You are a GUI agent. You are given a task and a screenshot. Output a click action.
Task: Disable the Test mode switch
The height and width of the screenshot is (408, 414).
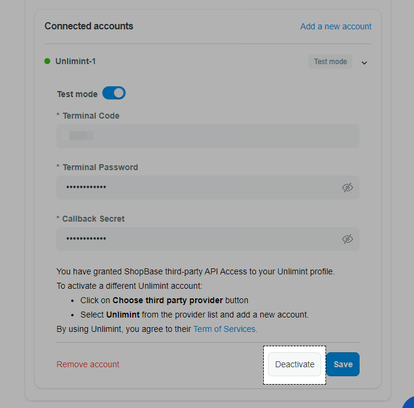tap(114, 93)
